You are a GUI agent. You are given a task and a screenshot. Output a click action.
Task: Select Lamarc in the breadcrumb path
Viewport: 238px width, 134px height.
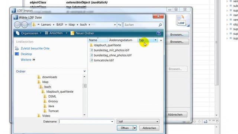[46, 25]
